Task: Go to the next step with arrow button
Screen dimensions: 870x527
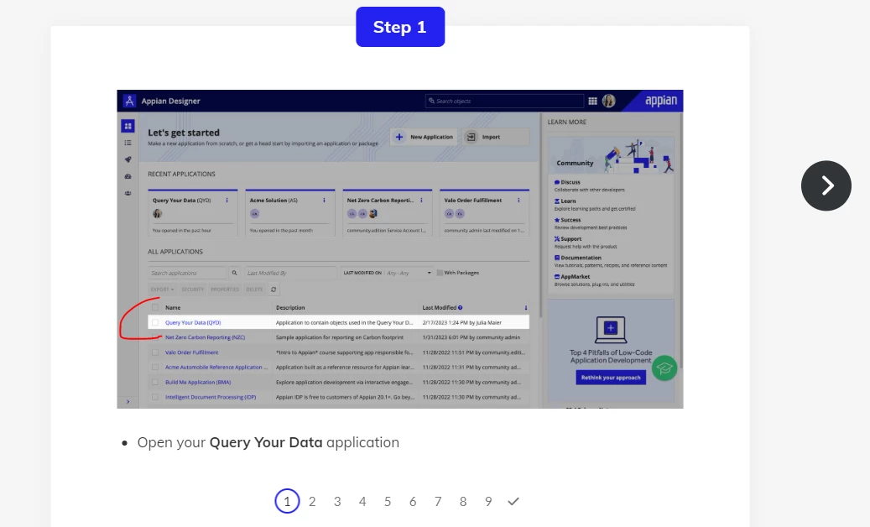Action: (x=826, y=185)
